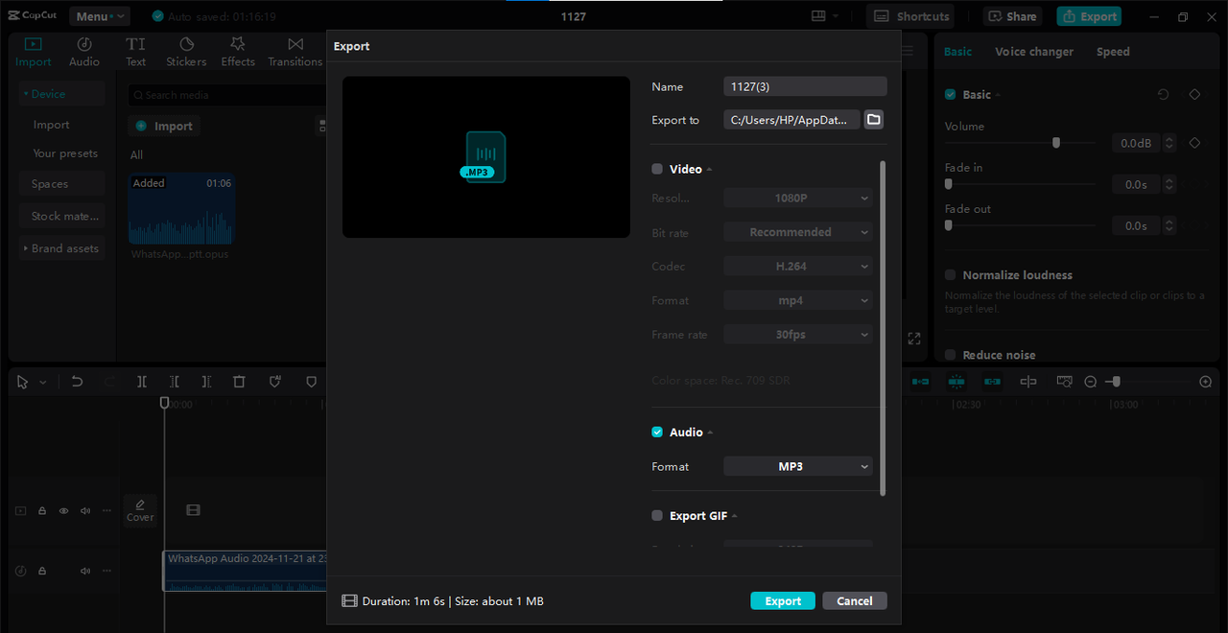Enable Normalize loudness checkbox
Screen dimensions: 1228x633
[x=951, y=275]
